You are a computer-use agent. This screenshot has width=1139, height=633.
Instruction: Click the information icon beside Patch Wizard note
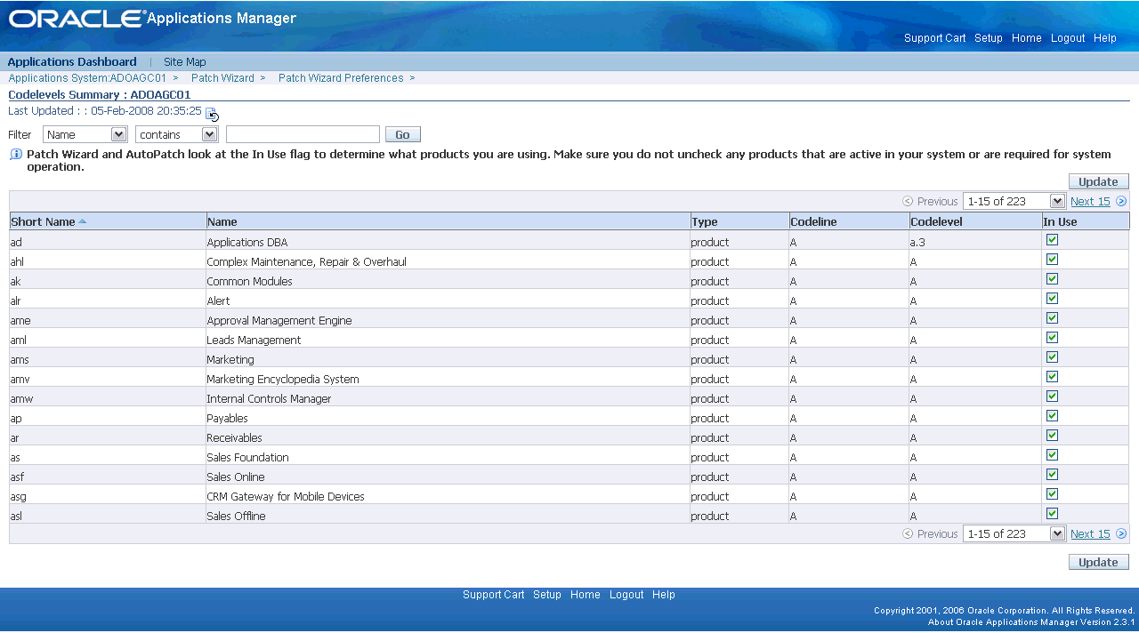[x=15, y=154]
